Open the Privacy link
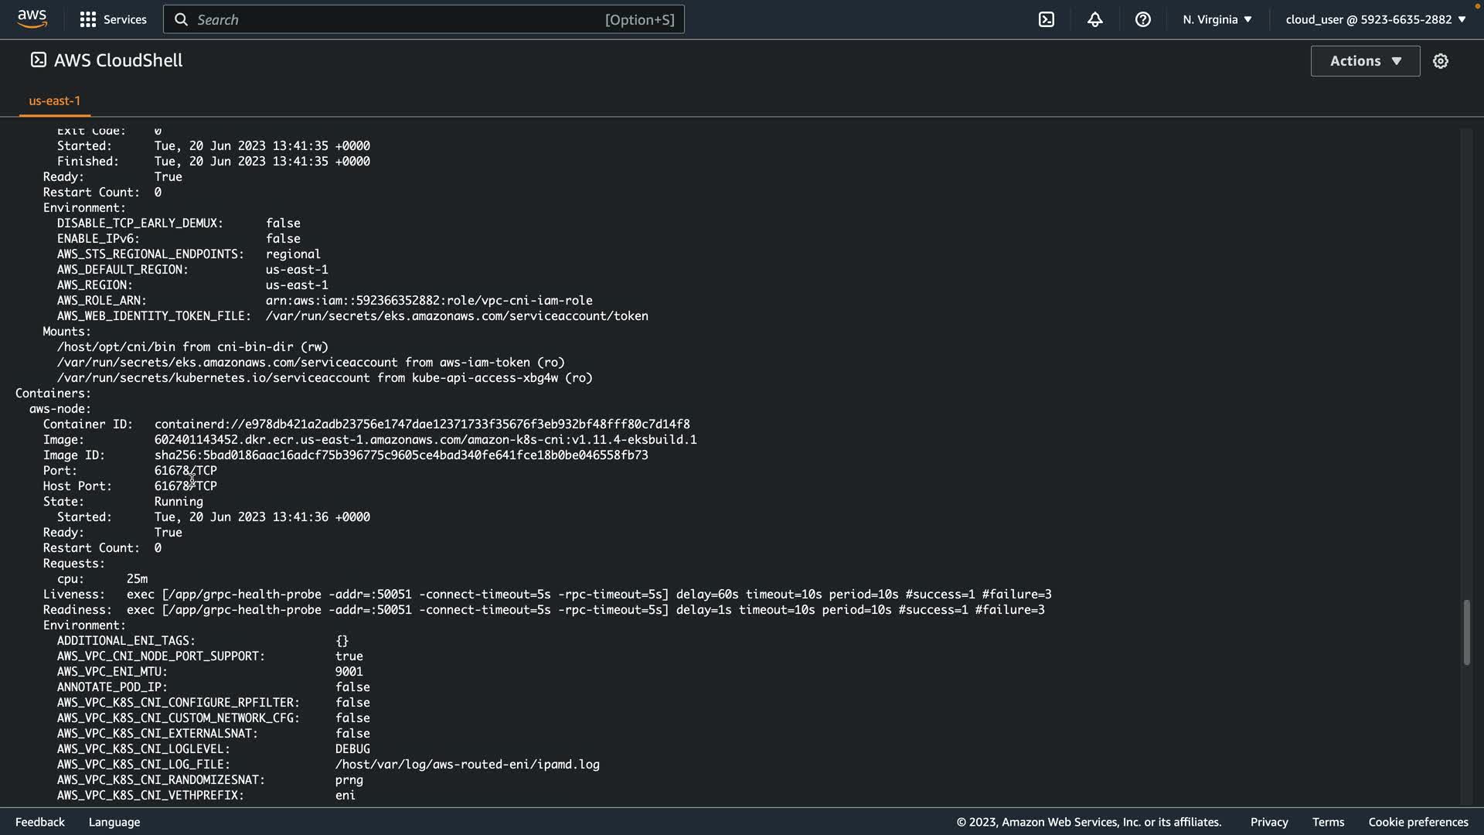 (1268, 822)
